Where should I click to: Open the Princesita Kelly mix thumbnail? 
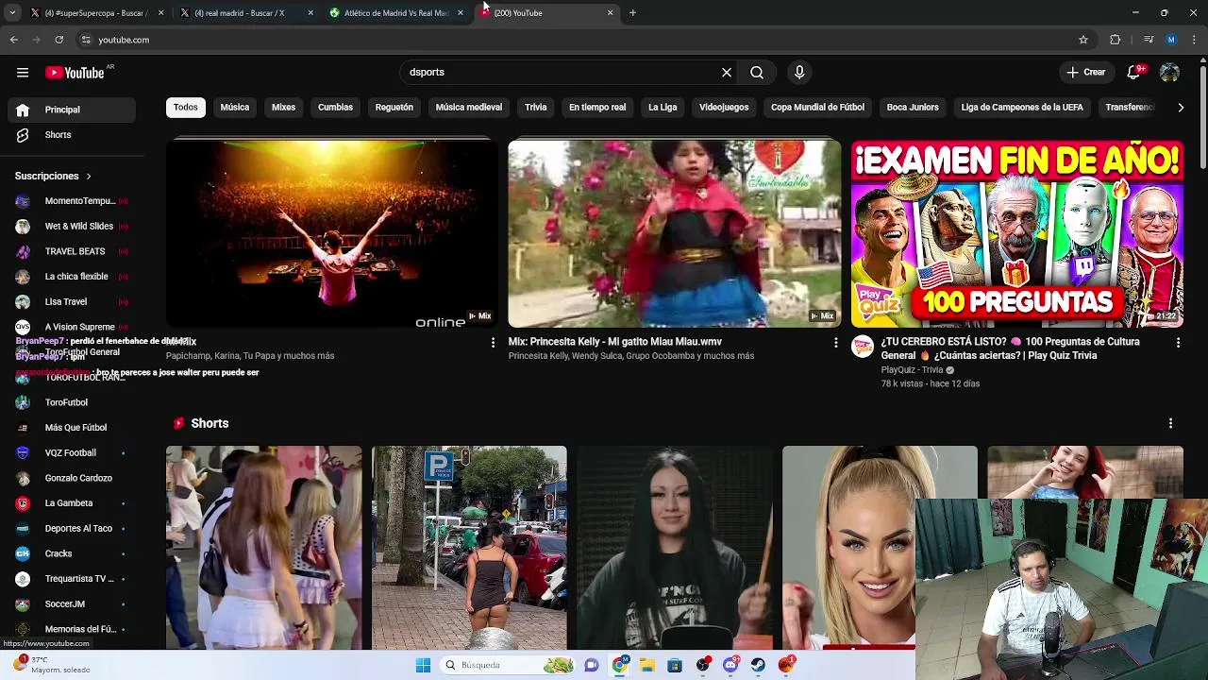pos(675,233)
